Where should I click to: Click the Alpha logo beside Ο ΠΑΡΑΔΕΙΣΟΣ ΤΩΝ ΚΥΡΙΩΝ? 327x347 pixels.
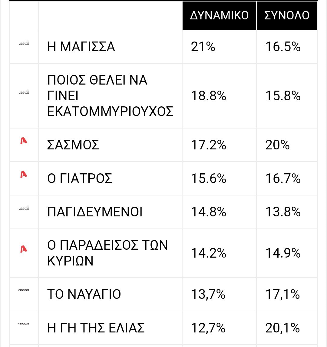pos(23,249)
